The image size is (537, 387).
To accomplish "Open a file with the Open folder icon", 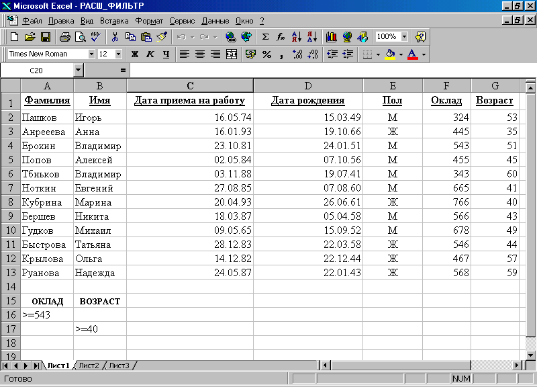I will [30, 37].
